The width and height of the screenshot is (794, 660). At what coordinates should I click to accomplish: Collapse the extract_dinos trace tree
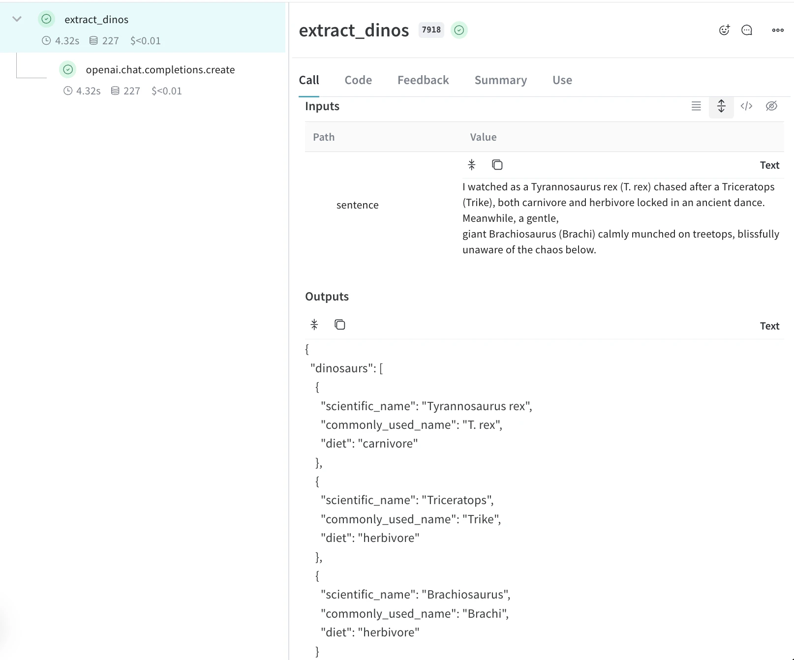tap(17, 19)
